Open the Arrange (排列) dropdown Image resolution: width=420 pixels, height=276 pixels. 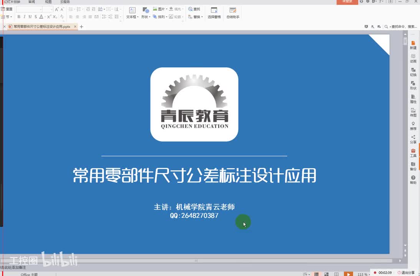[160, 16]
